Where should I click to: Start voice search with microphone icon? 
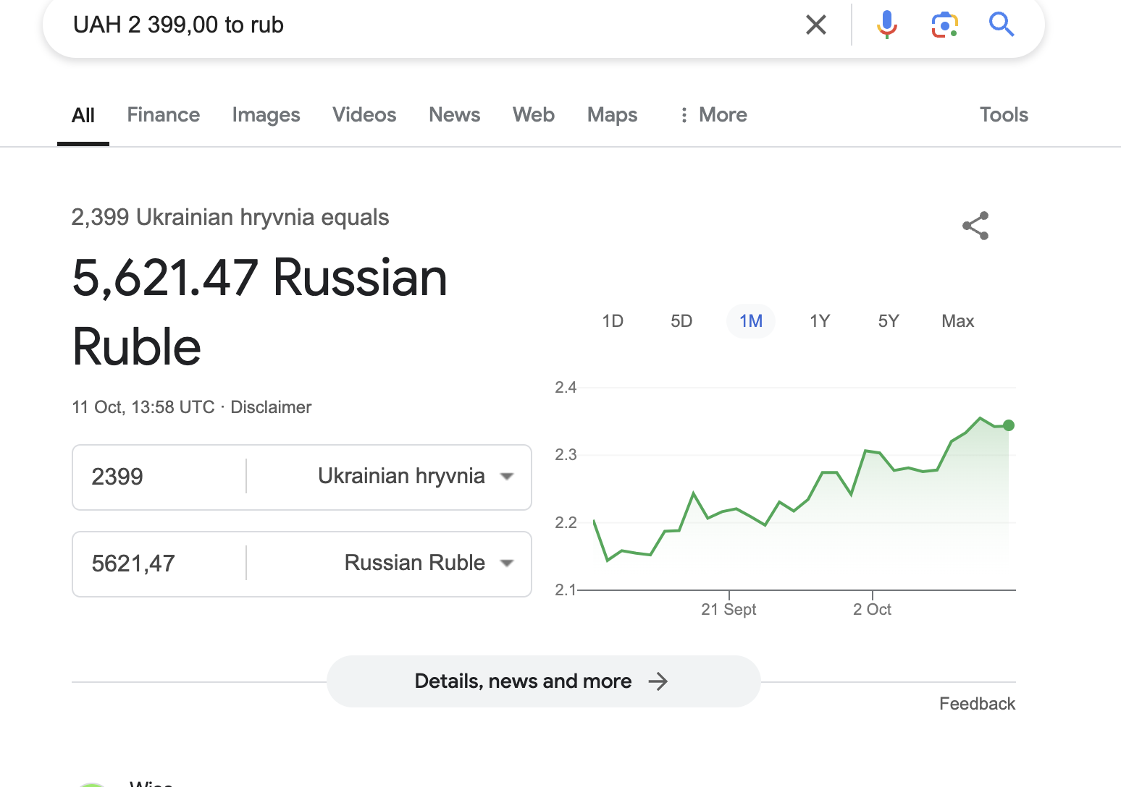tap(886, 25)
